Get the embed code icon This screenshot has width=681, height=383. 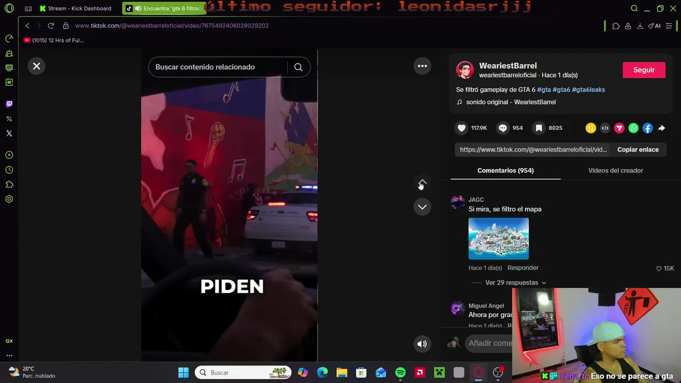(x=605, y=128)
